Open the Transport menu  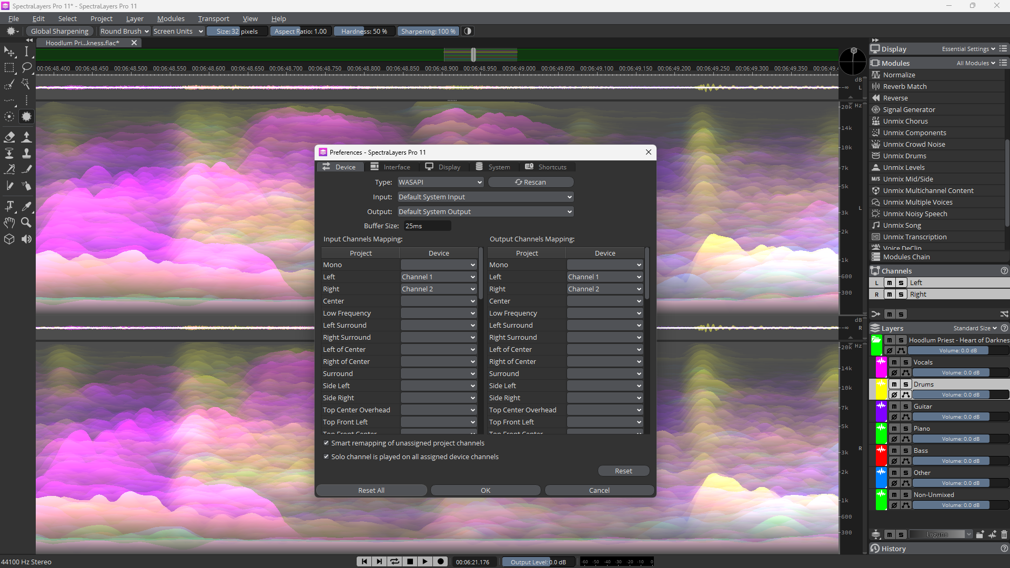[x=214, y=18]
